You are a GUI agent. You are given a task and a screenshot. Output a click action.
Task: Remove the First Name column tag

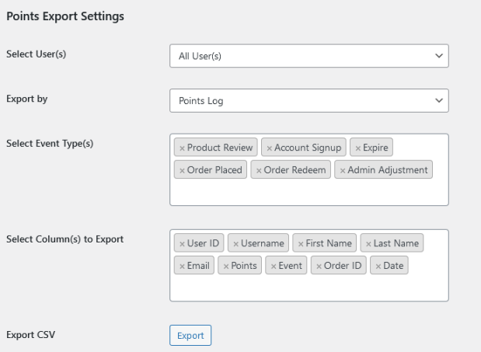[x=301, y=243]
